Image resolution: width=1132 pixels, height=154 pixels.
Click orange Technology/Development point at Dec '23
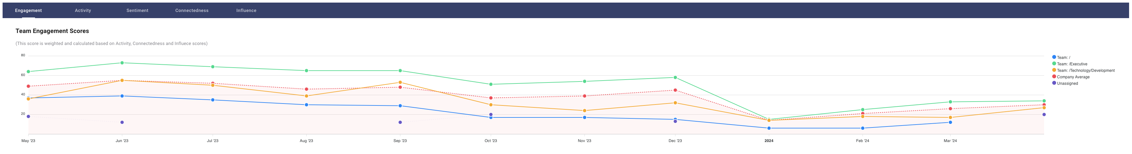click(675, 103)
